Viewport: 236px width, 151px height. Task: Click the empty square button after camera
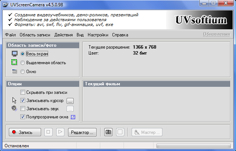click(x=120, y=132)
